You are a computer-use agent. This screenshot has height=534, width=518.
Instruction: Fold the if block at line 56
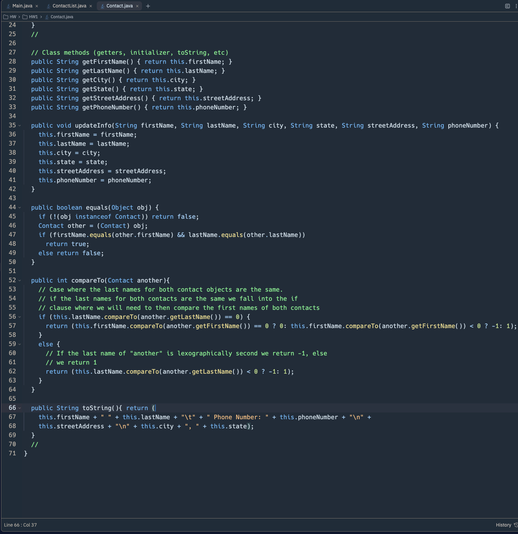20,317
